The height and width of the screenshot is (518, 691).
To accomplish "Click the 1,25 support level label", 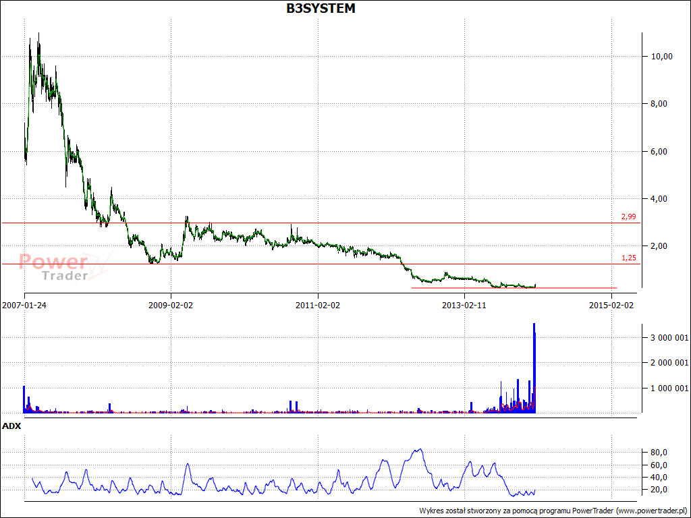I will 629,258.
